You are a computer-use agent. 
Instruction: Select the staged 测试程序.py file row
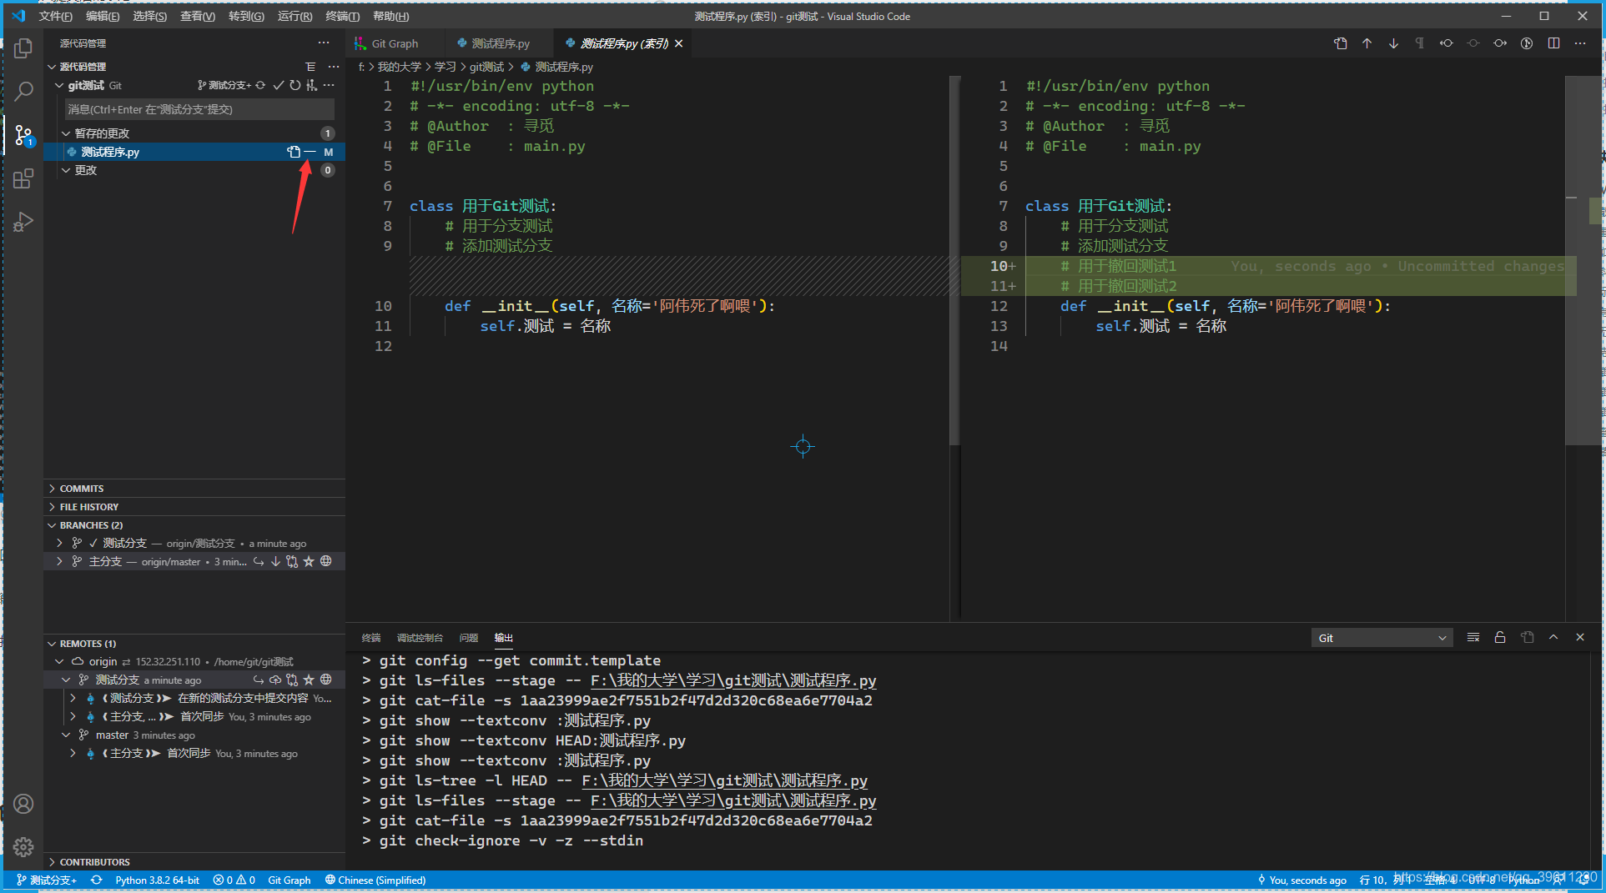(x=194, y=152)
